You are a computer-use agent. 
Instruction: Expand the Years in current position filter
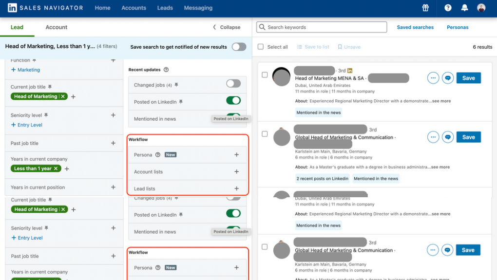pyautogui.click(x=113, y=187)
